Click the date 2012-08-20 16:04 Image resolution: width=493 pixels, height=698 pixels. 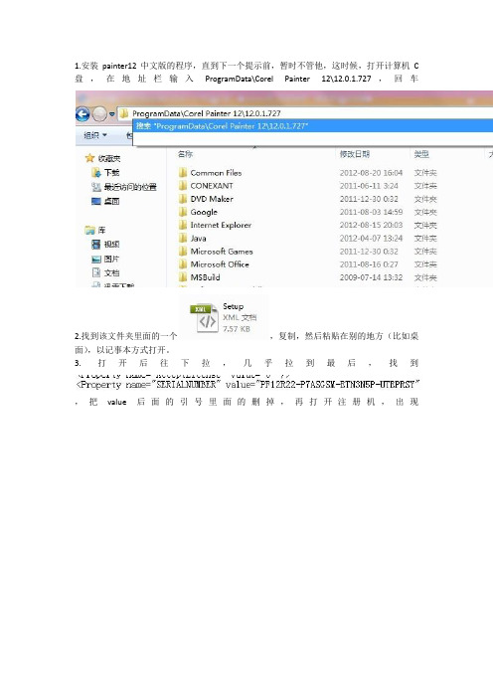tap(371, 173)
